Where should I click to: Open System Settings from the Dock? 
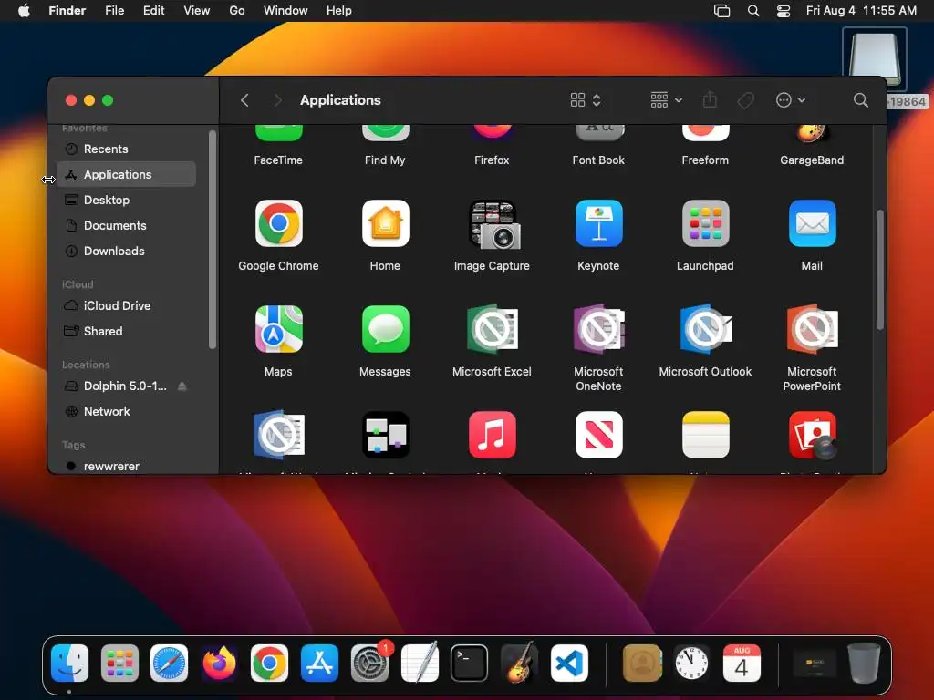click(x=369, y=664)
